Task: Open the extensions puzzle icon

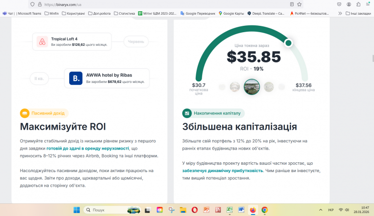Action: [x=358, y=4]
